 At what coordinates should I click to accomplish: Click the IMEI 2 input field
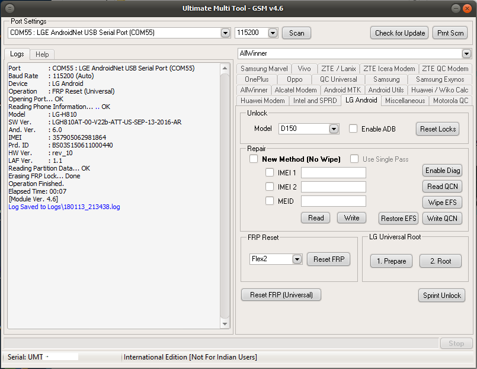pyautogui.click(x=334, y=187)
